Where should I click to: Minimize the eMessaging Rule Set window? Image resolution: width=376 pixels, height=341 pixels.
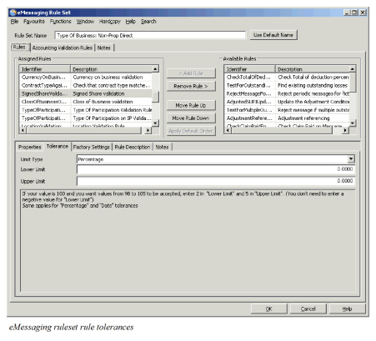click(x=347, y=13)
